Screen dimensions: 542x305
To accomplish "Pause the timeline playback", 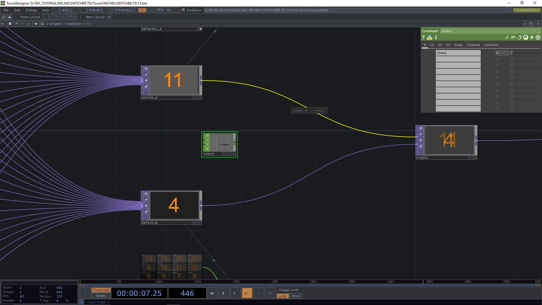I will [223, 293].
